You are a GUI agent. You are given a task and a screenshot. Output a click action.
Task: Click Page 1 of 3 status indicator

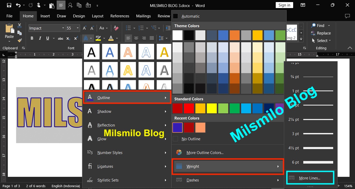point(11,186)
